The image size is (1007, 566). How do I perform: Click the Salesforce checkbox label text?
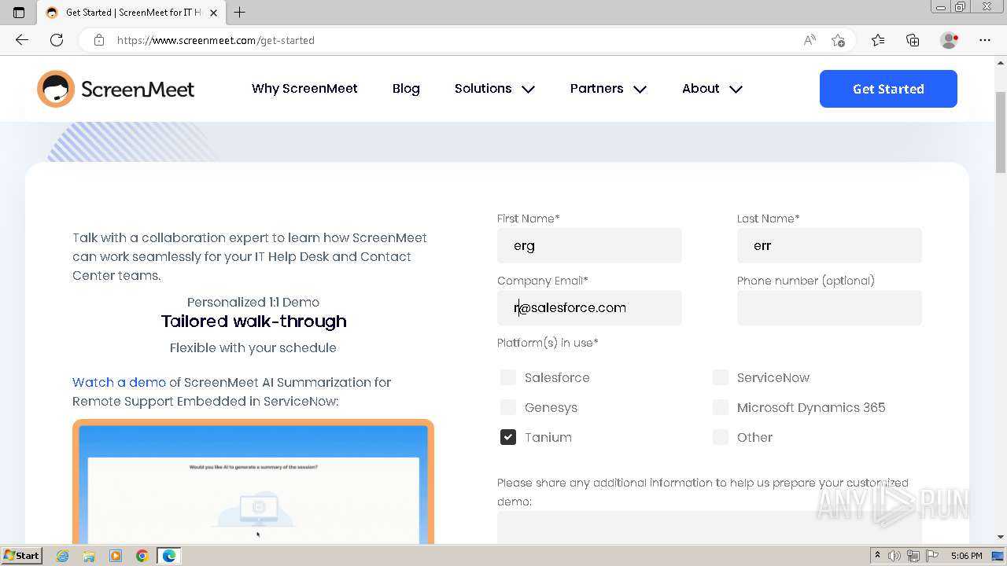(557, 377)
